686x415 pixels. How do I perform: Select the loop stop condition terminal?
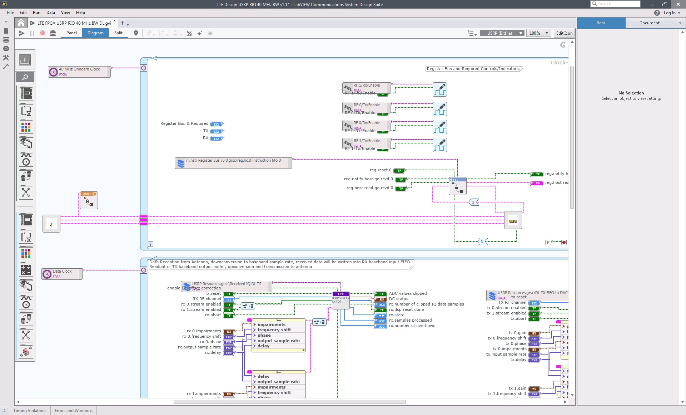tap(564, 243)
